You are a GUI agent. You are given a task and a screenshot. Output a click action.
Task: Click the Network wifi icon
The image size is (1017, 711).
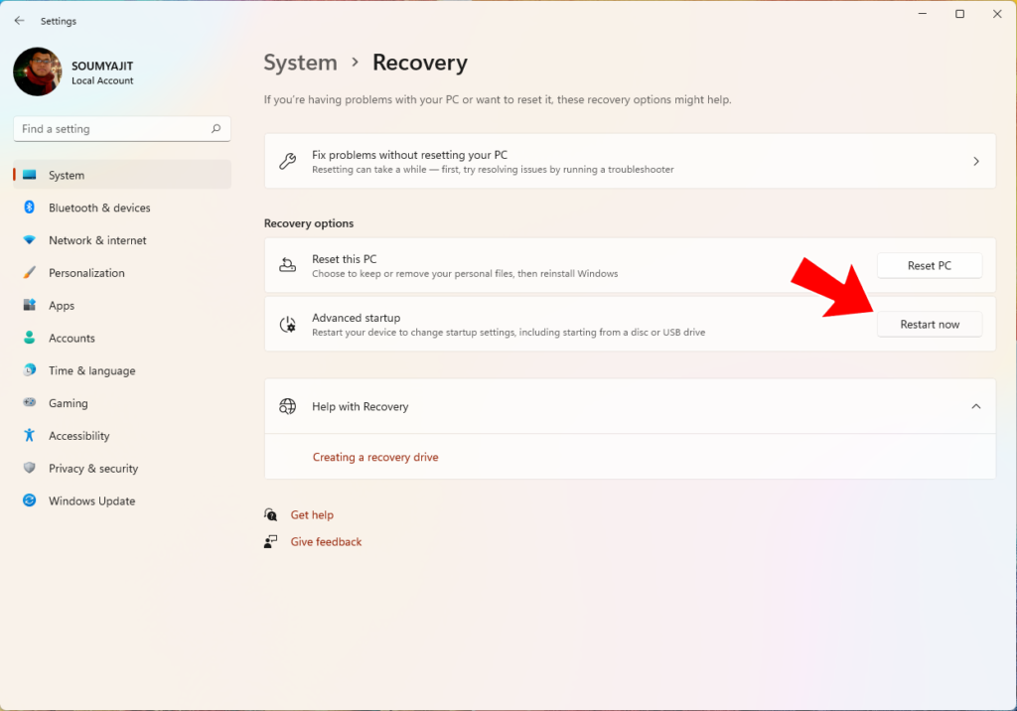(29, 239)
